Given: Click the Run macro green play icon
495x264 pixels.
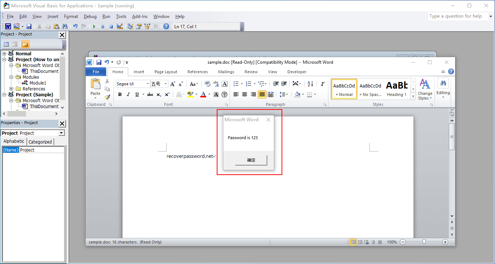Looking at the screenshot, I should 94,26.
